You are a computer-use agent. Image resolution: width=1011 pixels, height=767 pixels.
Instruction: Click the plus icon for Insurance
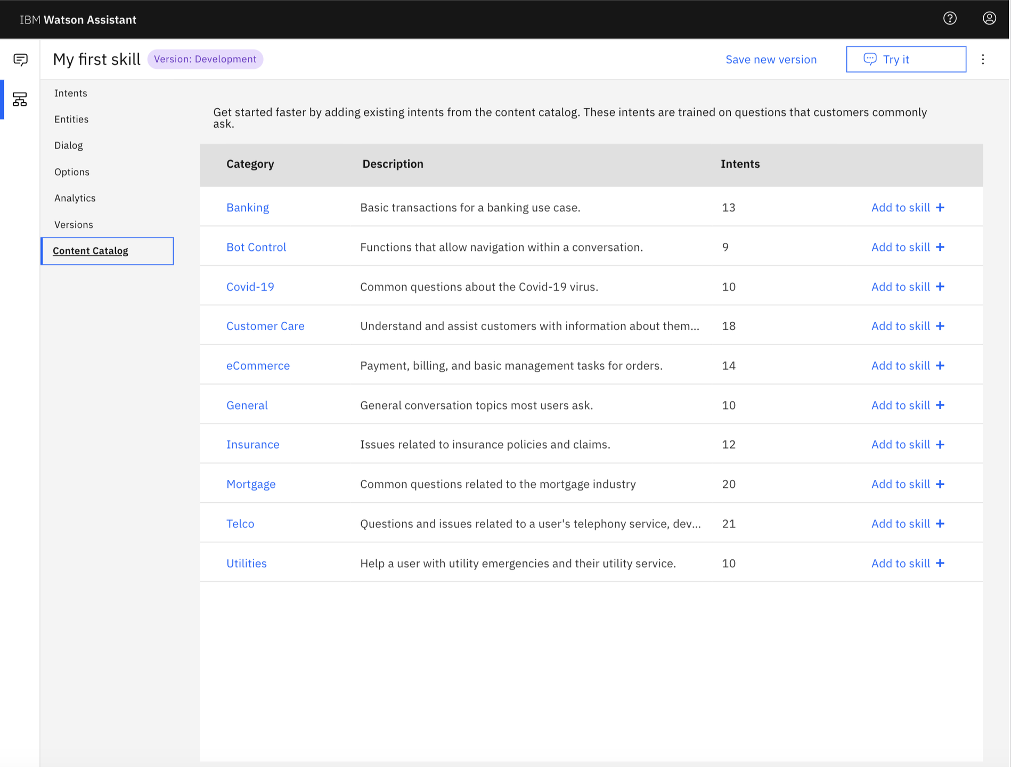940,445
